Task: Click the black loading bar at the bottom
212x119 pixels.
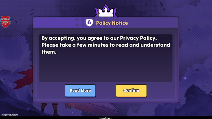Action: (x=106, y=118)
